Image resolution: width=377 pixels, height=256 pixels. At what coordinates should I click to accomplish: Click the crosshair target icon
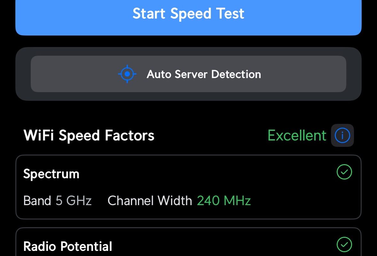coord(127,74)
